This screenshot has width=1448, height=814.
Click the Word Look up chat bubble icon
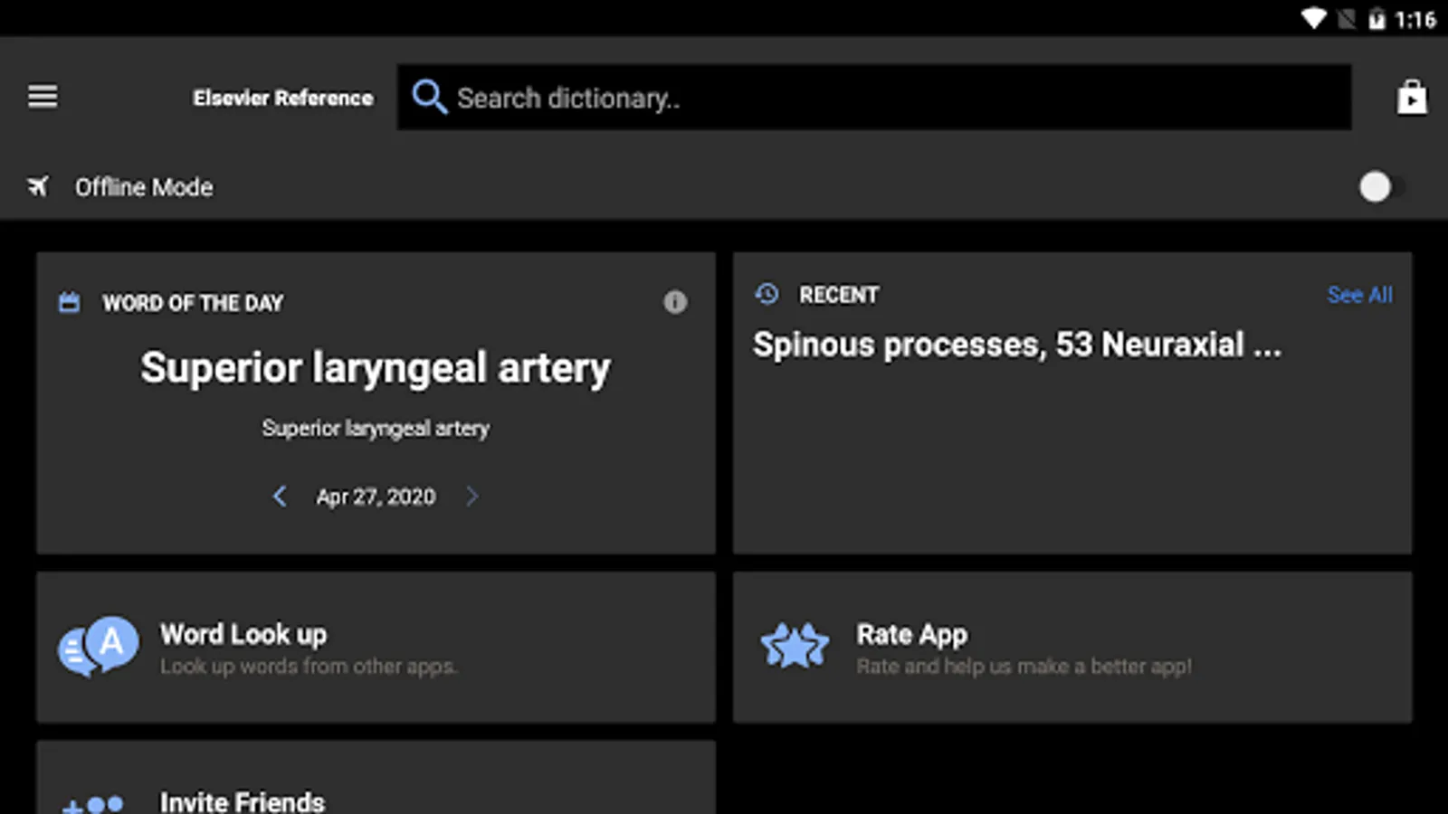99,647
